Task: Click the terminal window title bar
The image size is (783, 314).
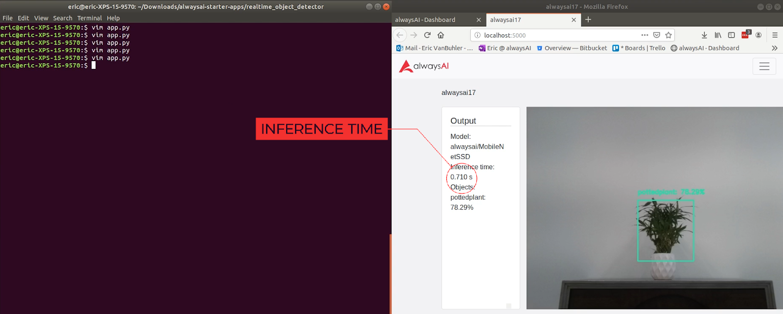Action: click(196, 6)
